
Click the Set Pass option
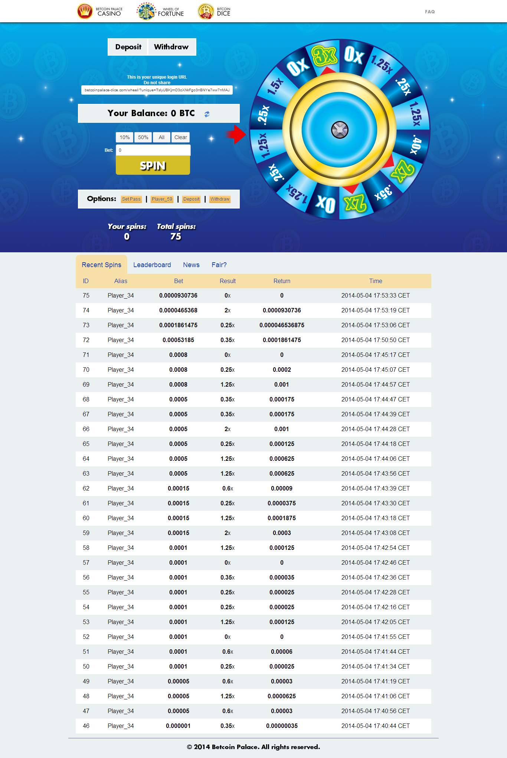coord(131,199)
